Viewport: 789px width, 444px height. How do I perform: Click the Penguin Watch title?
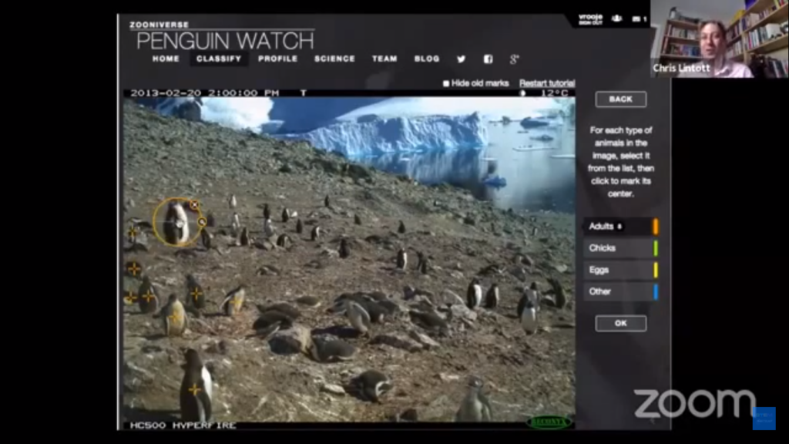[225, 41]
